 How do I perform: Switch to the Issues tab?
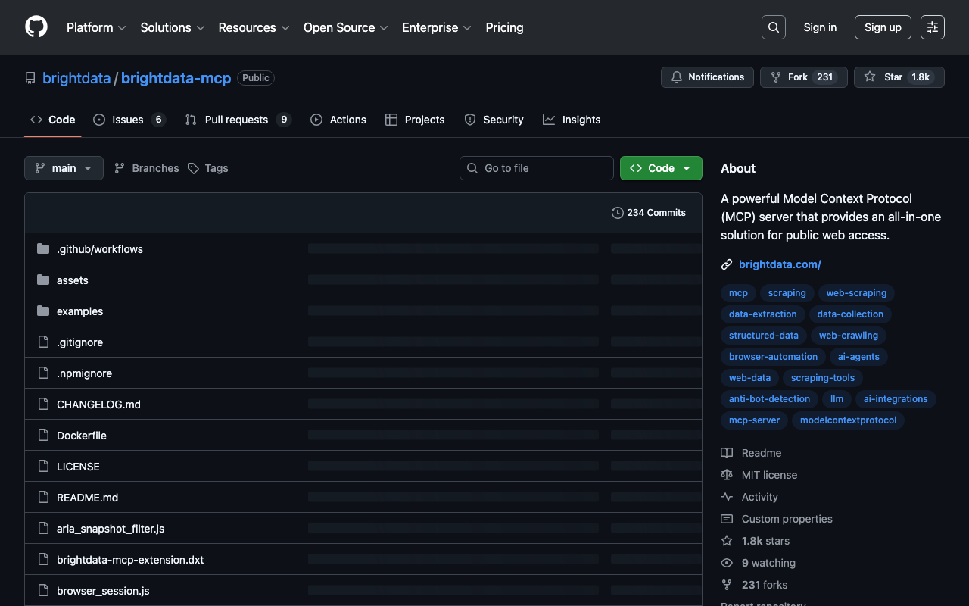128,120
